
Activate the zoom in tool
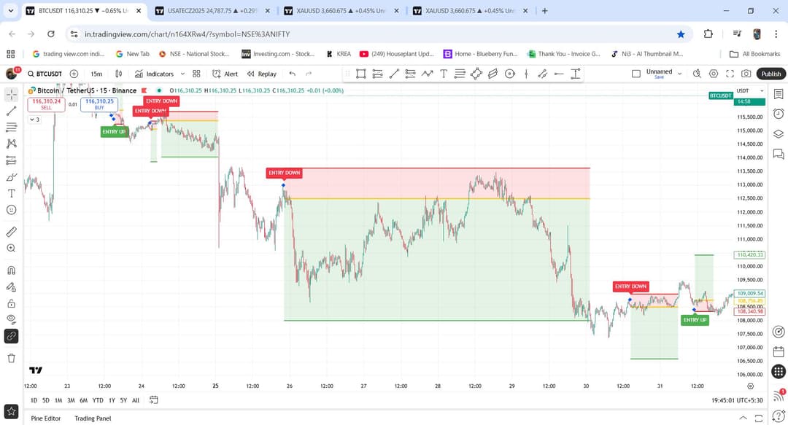pyautogui.click(x=11, y=248)
